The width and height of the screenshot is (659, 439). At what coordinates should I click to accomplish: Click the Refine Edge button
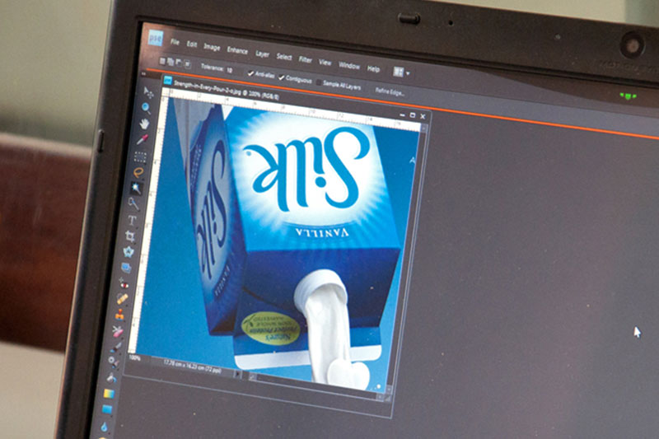coord(390,92)
